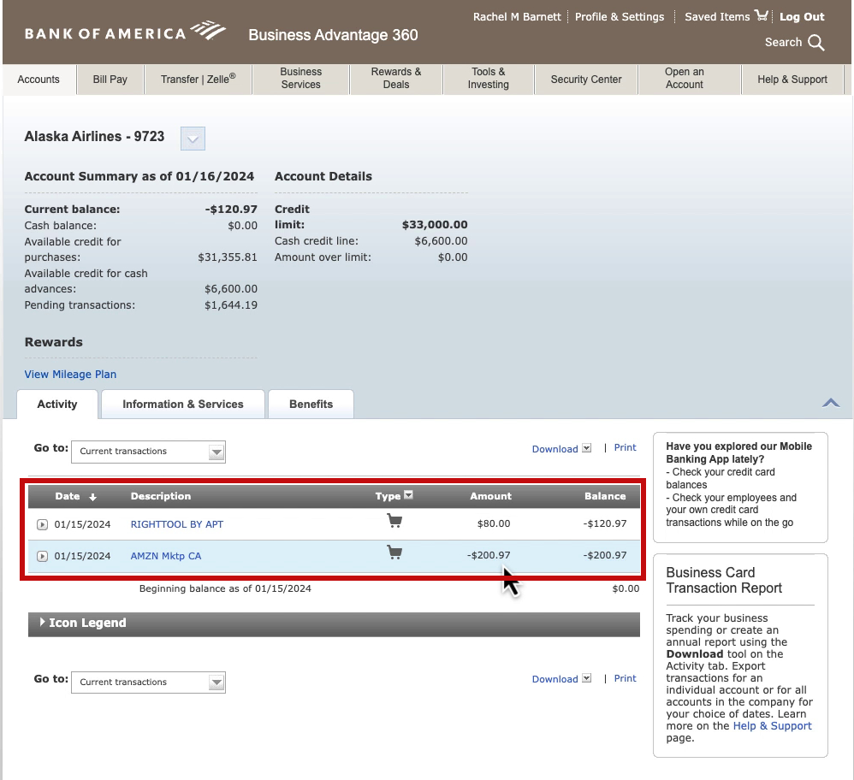Expand the Icon Legend bar
Image resolution: width=854 pixels, height=780 pixels.
334,623
